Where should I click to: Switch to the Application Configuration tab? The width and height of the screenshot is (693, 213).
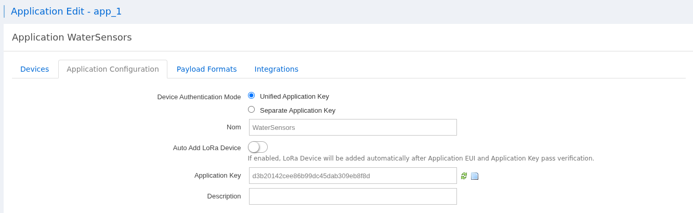pos(113,69)
